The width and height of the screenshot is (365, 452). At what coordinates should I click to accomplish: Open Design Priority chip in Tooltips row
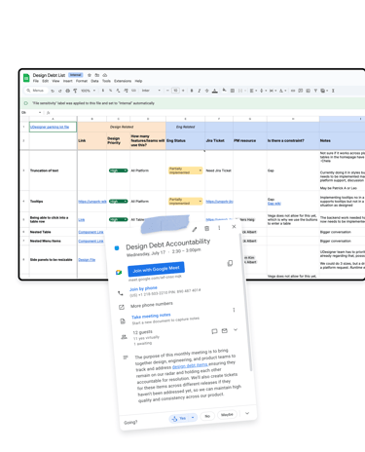[x=118, y=202]
